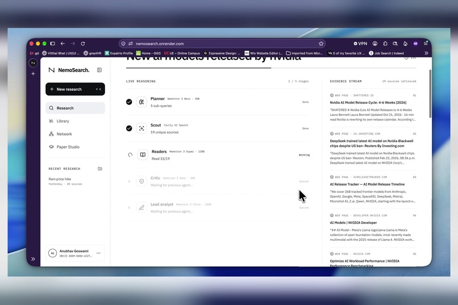Reload the page

coord(83,44)
